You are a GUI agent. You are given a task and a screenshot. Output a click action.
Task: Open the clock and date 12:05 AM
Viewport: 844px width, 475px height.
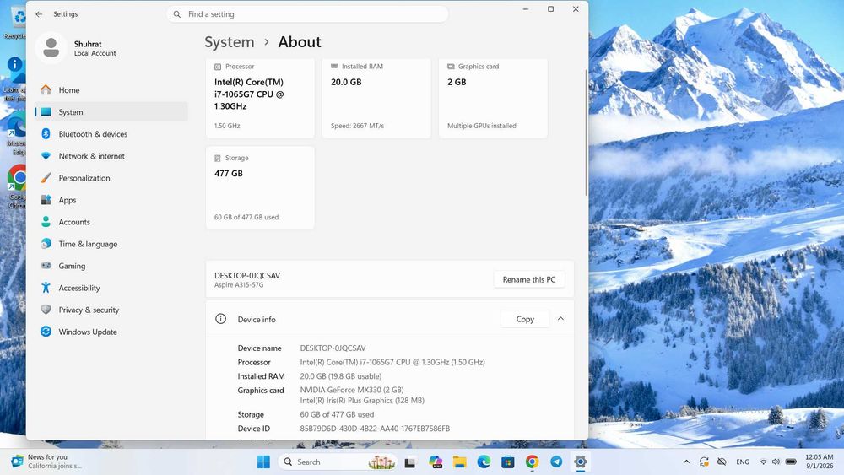[819, 462]
